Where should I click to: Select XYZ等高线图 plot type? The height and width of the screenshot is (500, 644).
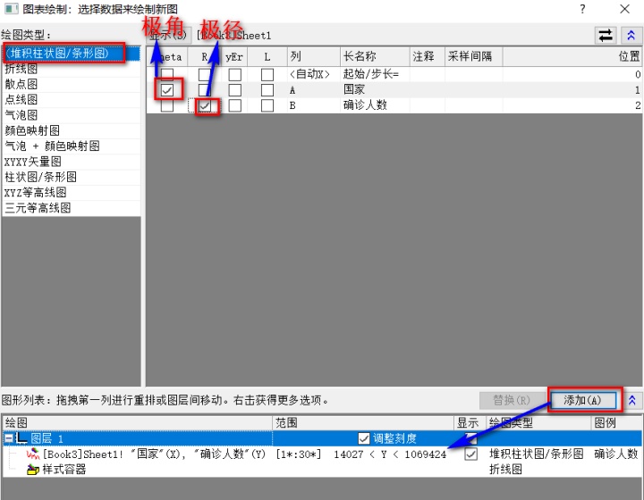pos(71,192)
